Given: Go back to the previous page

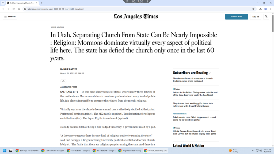Looking at the screenshot, I should 3,9.
